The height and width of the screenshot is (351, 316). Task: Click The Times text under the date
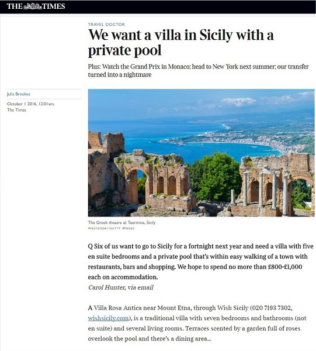pos(16,110)
